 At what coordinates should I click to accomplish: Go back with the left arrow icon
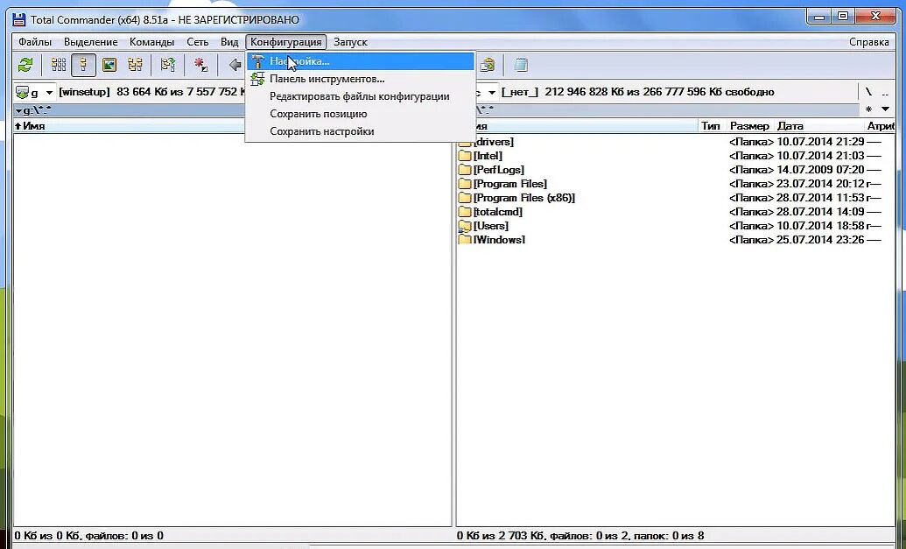point(234,65)
